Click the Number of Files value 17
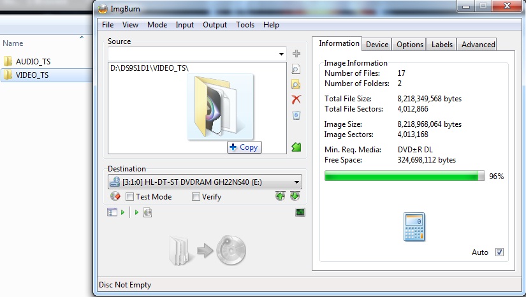This screenshot has height=297, width=526. 401,73
